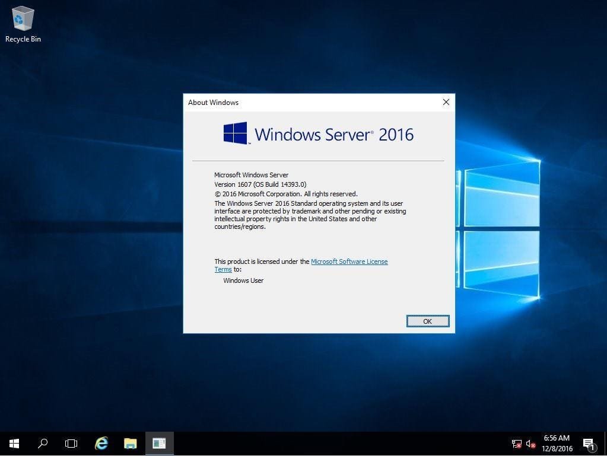
Task: Open Task View
Action: [x=71, y=443]
